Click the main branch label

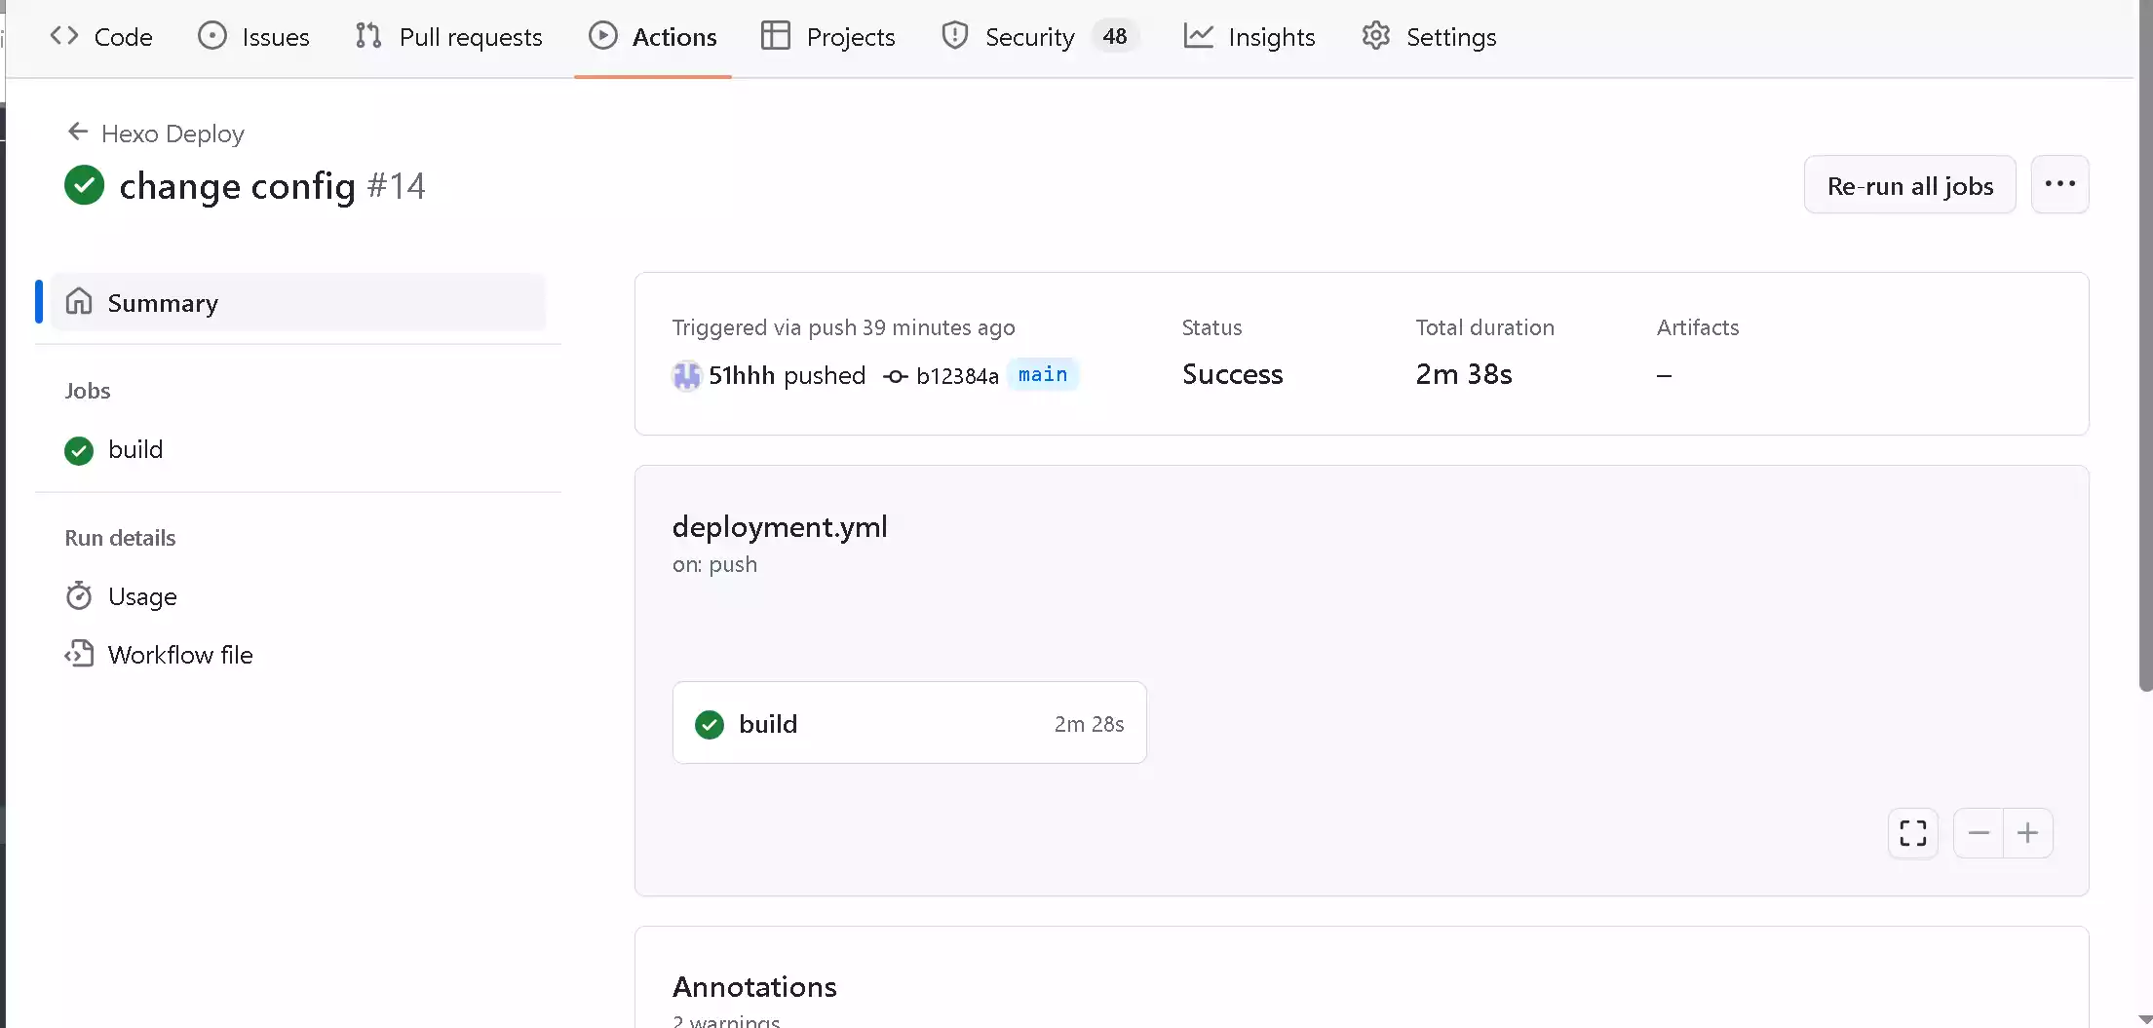(1042, 375)
